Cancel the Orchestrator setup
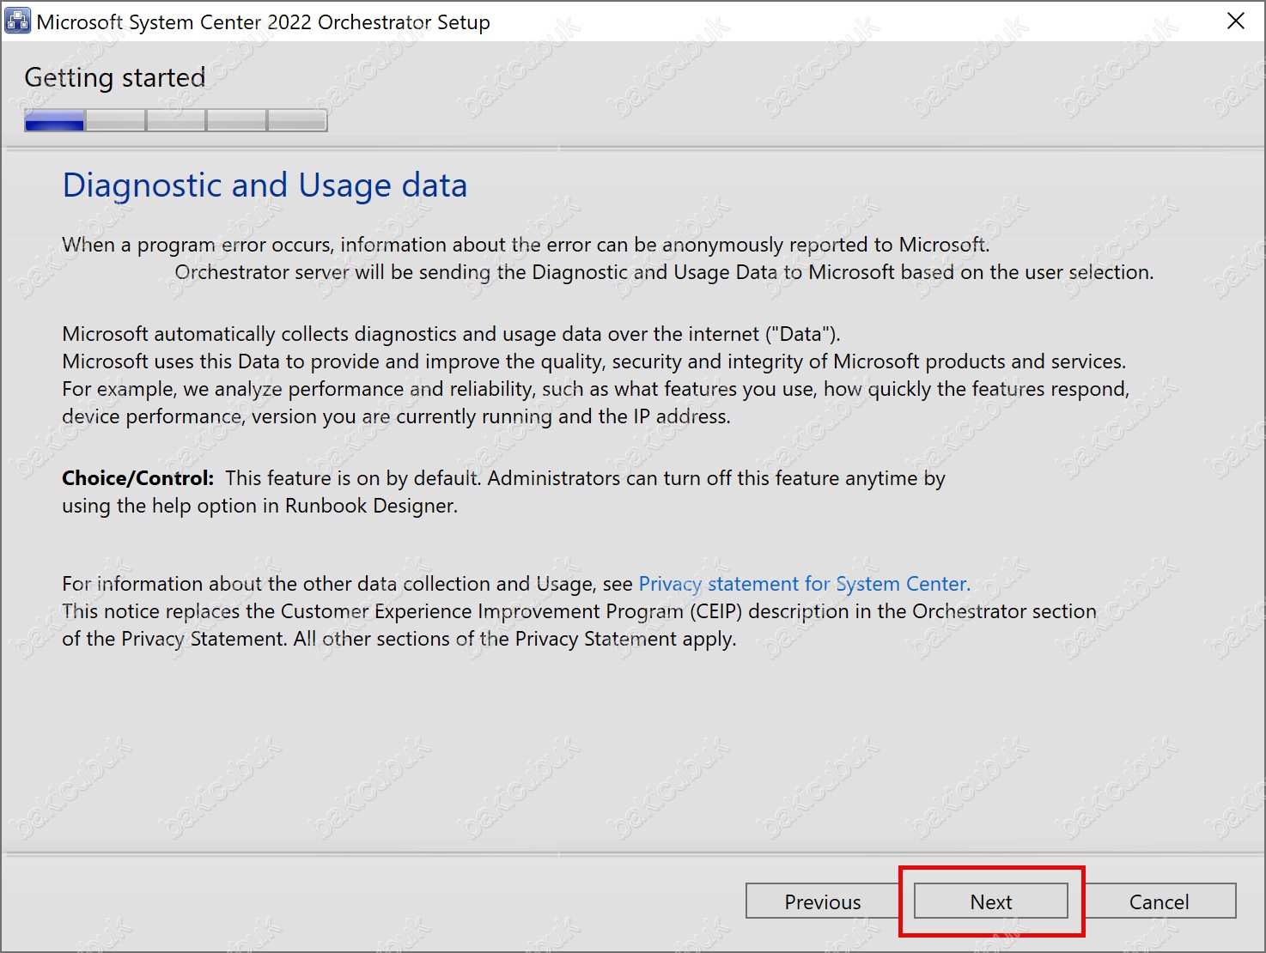Screen dimensions: 1266x953 1159,901
